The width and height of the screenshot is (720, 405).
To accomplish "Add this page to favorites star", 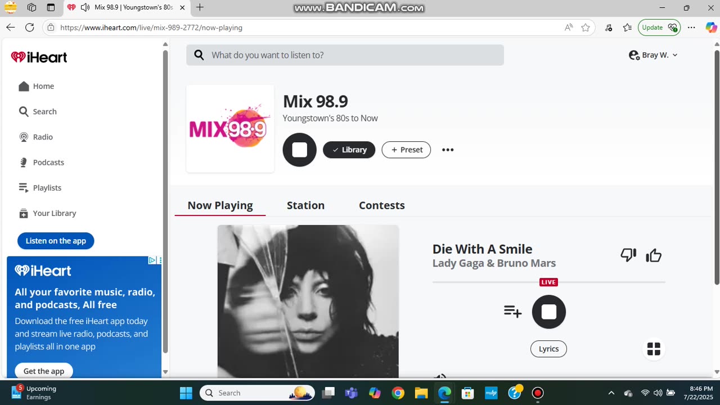I will [586, 28].
